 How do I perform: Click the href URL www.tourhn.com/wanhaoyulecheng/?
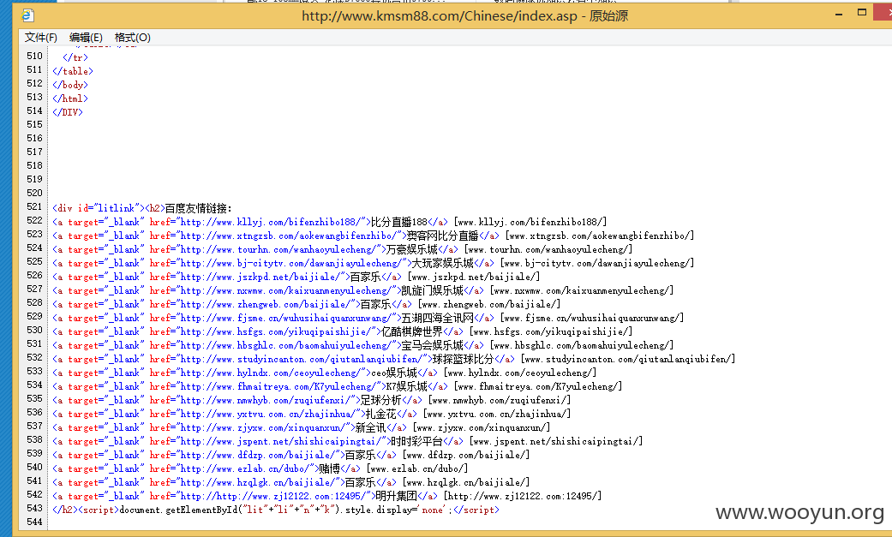[278, 249]
